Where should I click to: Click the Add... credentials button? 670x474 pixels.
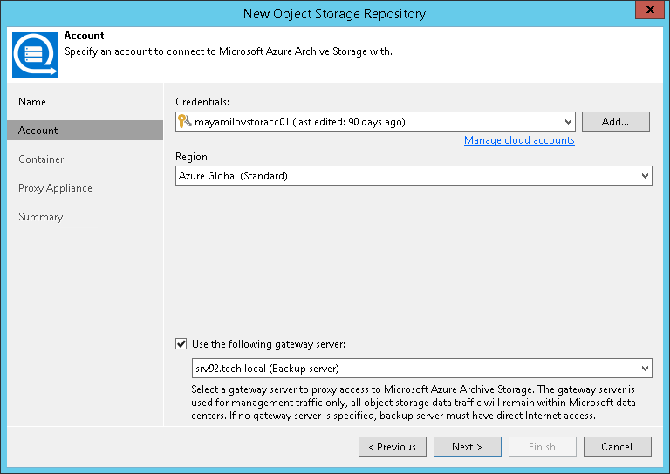point(615,122)
